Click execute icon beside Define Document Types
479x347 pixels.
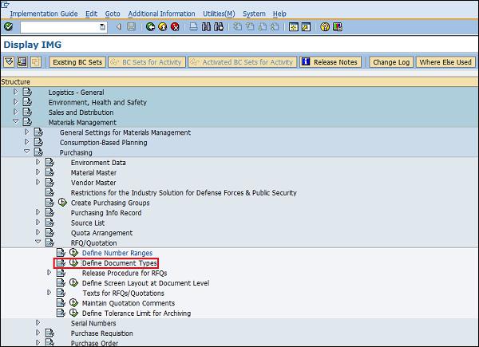(73, 262)
